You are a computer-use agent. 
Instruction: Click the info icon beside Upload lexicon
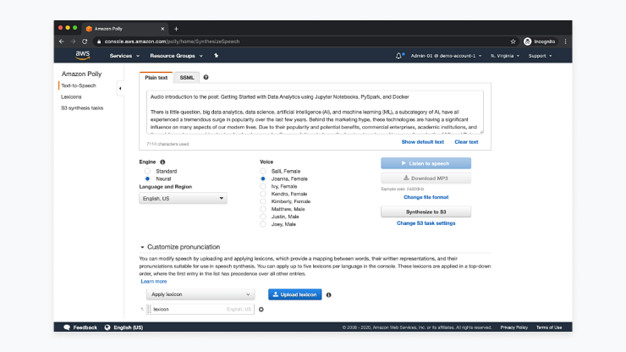328,294
